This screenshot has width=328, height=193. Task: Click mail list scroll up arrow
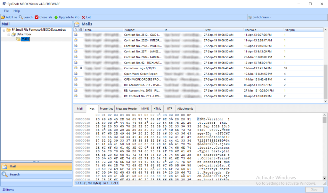[325, 30]
